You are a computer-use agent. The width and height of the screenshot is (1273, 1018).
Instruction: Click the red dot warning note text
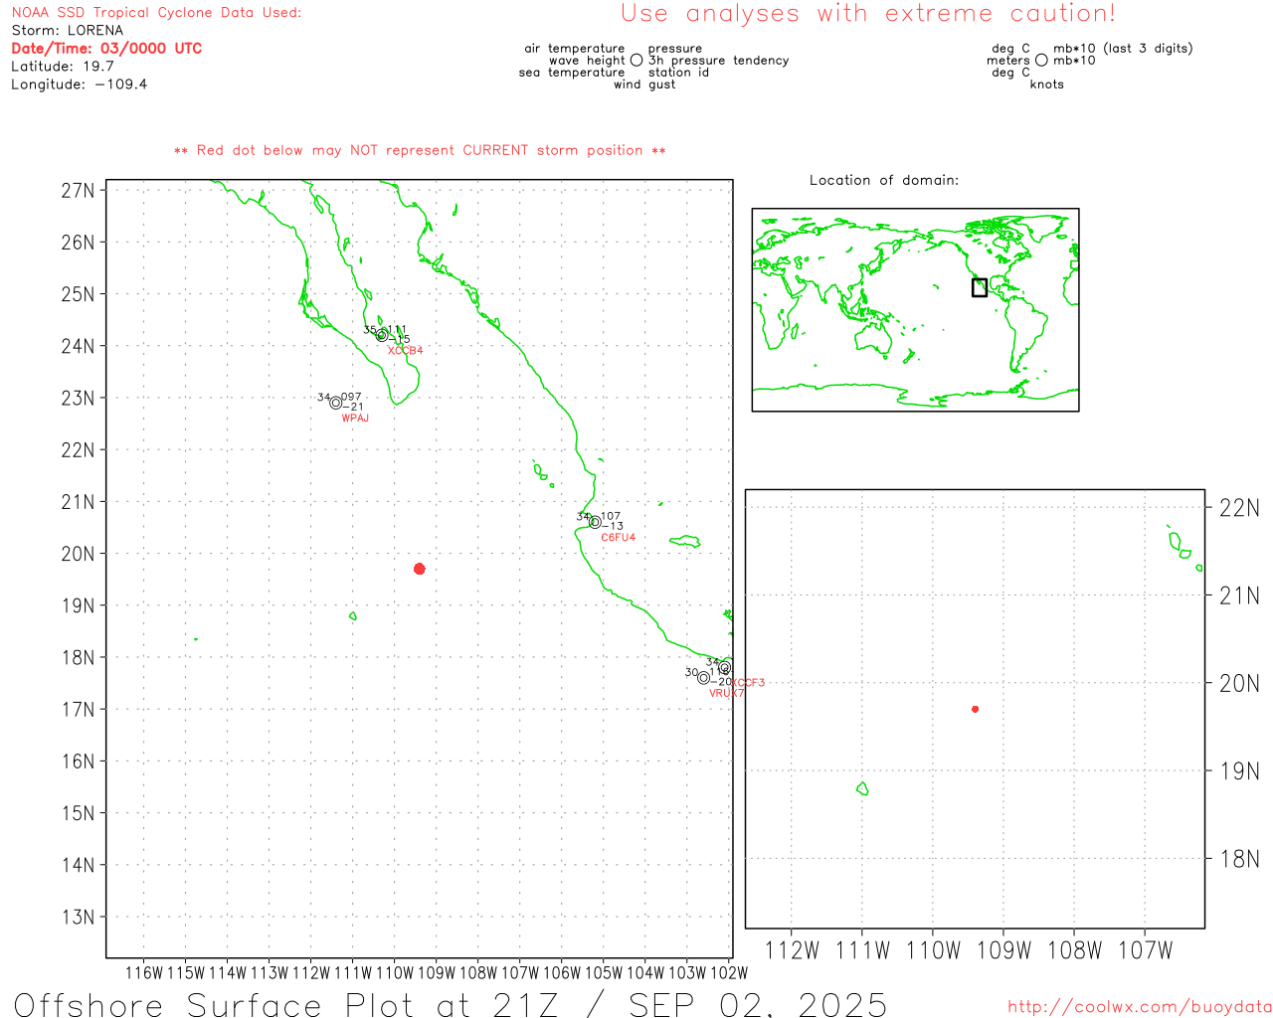pos(420,150)
